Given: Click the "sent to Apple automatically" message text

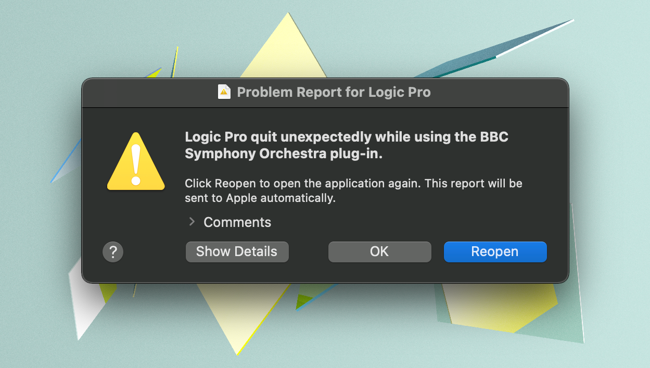Looking at the screenshot, I should [260, 198].
